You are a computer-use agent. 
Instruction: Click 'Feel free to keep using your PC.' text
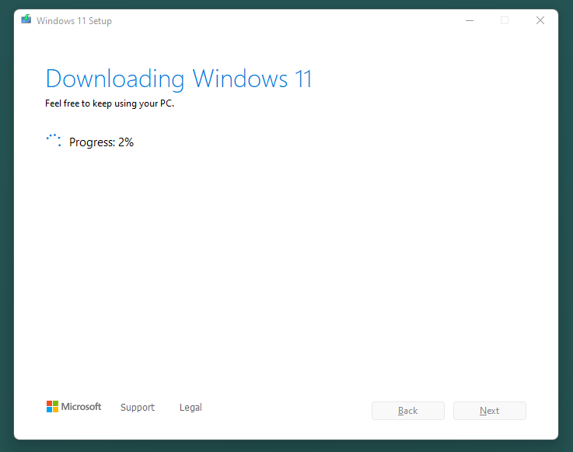click(x=110, y=103)
